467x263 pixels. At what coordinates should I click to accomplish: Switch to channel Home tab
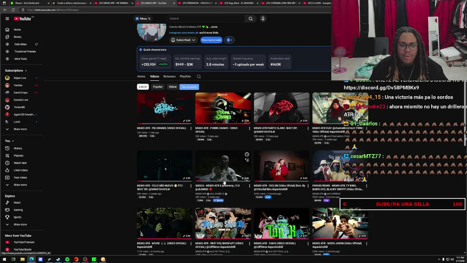tap(141, 76)
